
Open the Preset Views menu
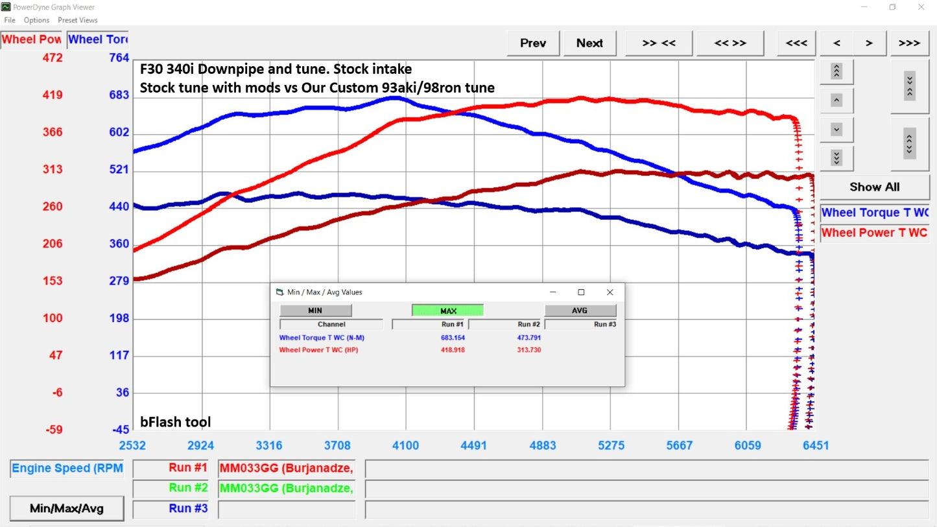click(78, 20)
